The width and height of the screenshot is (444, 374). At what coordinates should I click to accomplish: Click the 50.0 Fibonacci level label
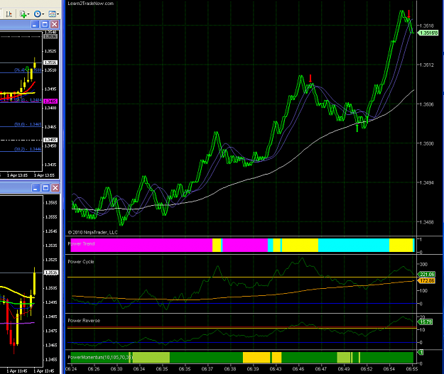[x=28, y=124]
